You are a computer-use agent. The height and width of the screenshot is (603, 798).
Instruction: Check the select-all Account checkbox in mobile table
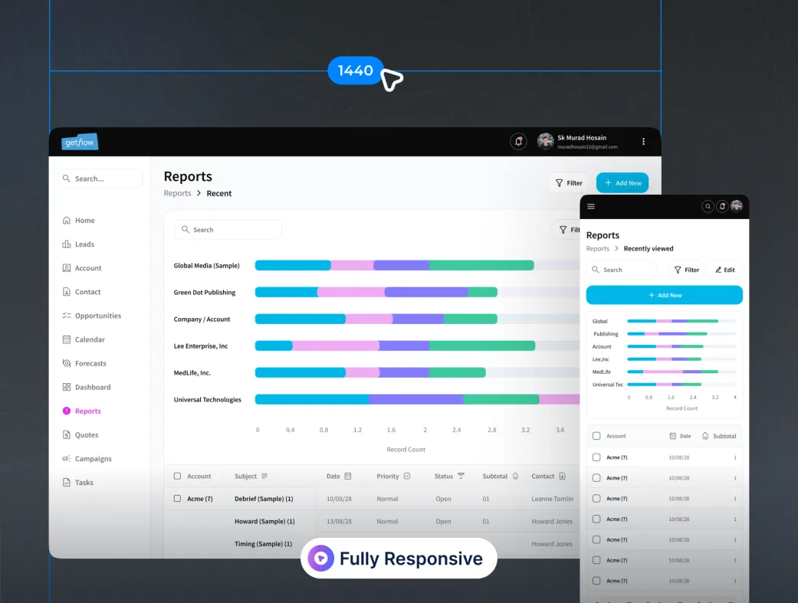596,436
